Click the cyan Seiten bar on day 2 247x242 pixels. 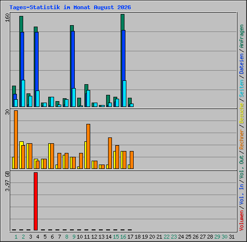click(x=23, y=93)
